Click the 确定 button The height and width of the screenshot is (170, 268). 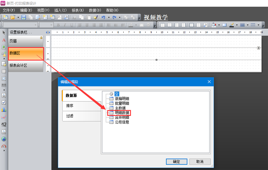pyautogui.click(x=176, y=162)
